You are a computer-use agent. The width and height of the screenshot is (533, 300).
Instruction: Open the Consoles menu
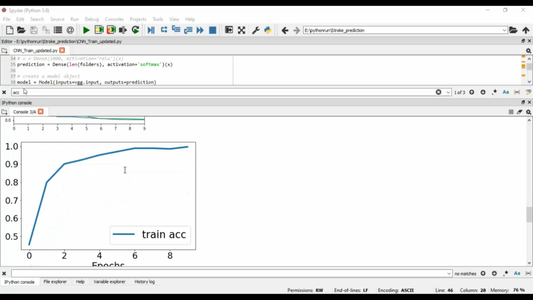pos(114,19)
